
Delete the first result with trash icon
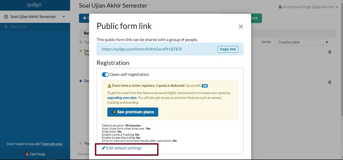tap(330, 52)
